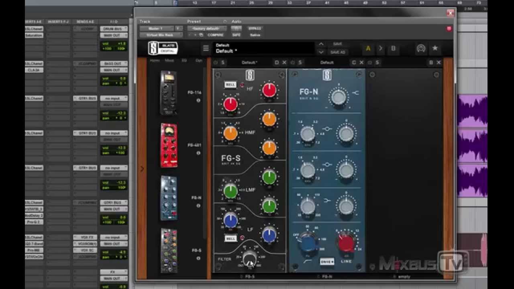Toggle the DRIVE switch on FG-N
The height and width of the screenshot is (289, 514).
coord(327,261)
